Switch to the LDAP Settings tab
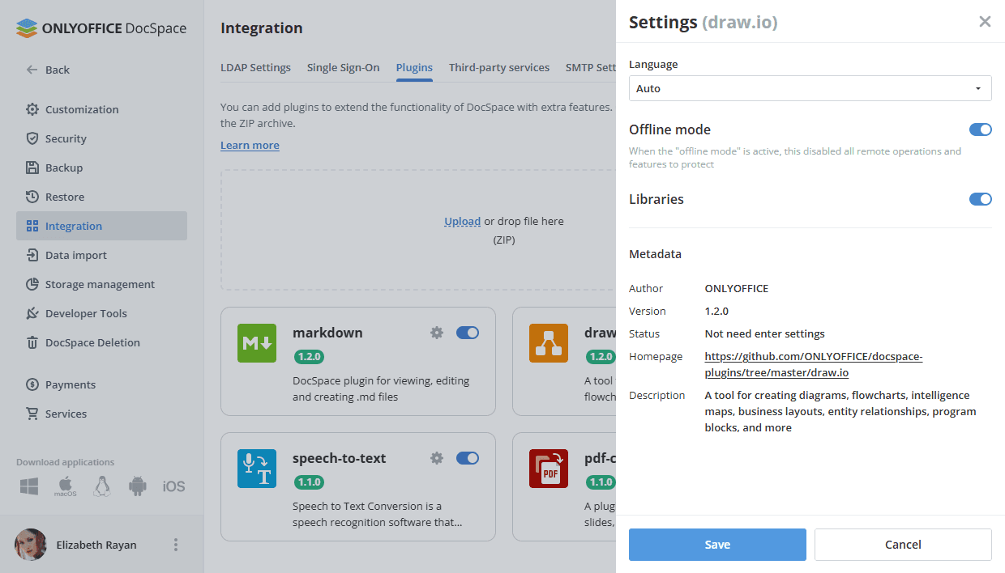The image size is (1005, 573). click(x=255, y=68)
